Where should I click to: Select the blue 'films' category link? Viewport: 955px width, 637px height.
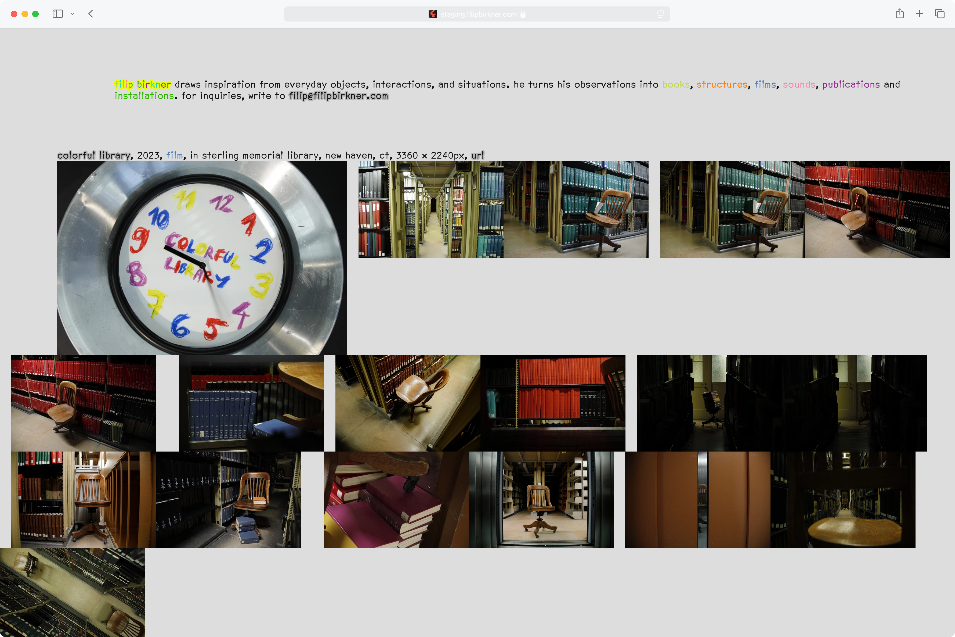(x=765, y=84)
